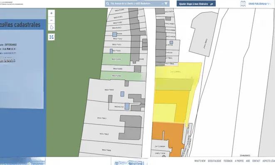Open the Grand Public portal selector
This screenshot has height=165, width=275.
(x=260, y=4)
